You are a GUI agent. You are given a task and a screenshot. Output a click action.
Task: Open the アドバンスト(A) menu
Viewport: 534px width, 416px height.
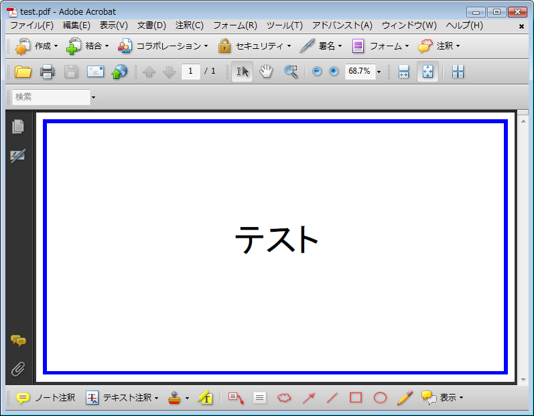(342, 25)
